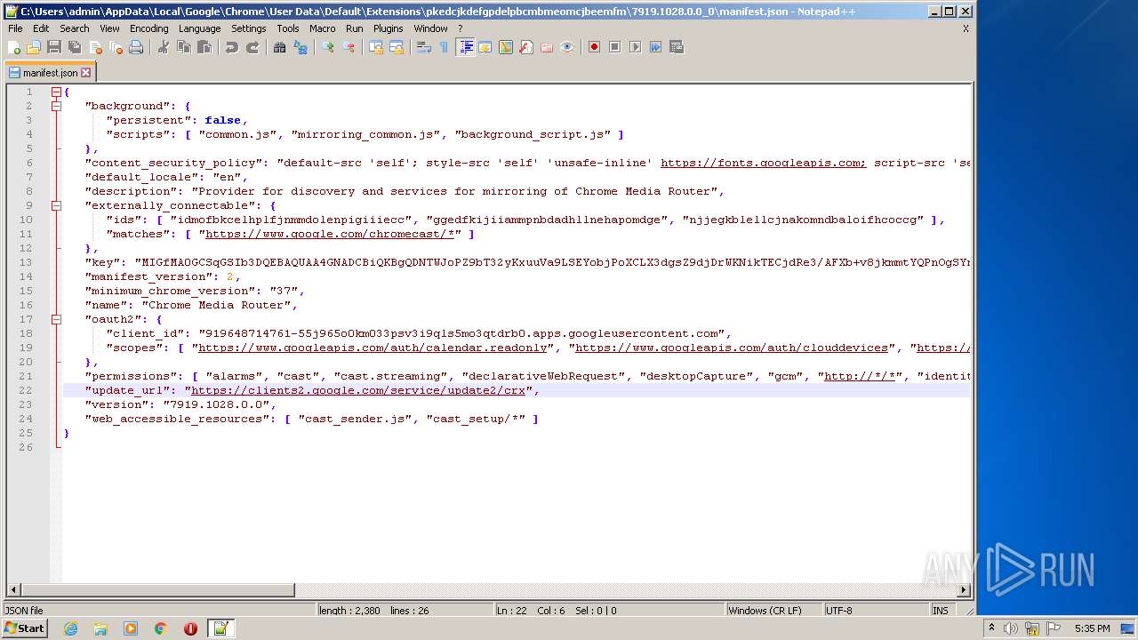Open the File menu

coord(15,28)
